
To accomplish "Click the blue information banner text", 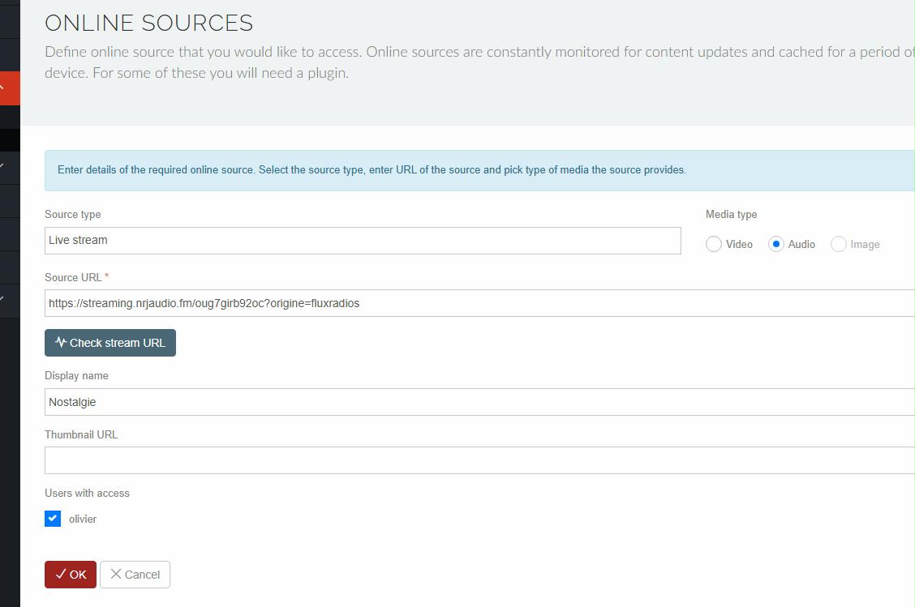I will pos(372,169).
